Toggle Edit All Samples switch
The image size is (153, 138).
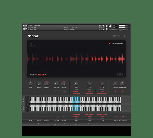click(110, 43)
